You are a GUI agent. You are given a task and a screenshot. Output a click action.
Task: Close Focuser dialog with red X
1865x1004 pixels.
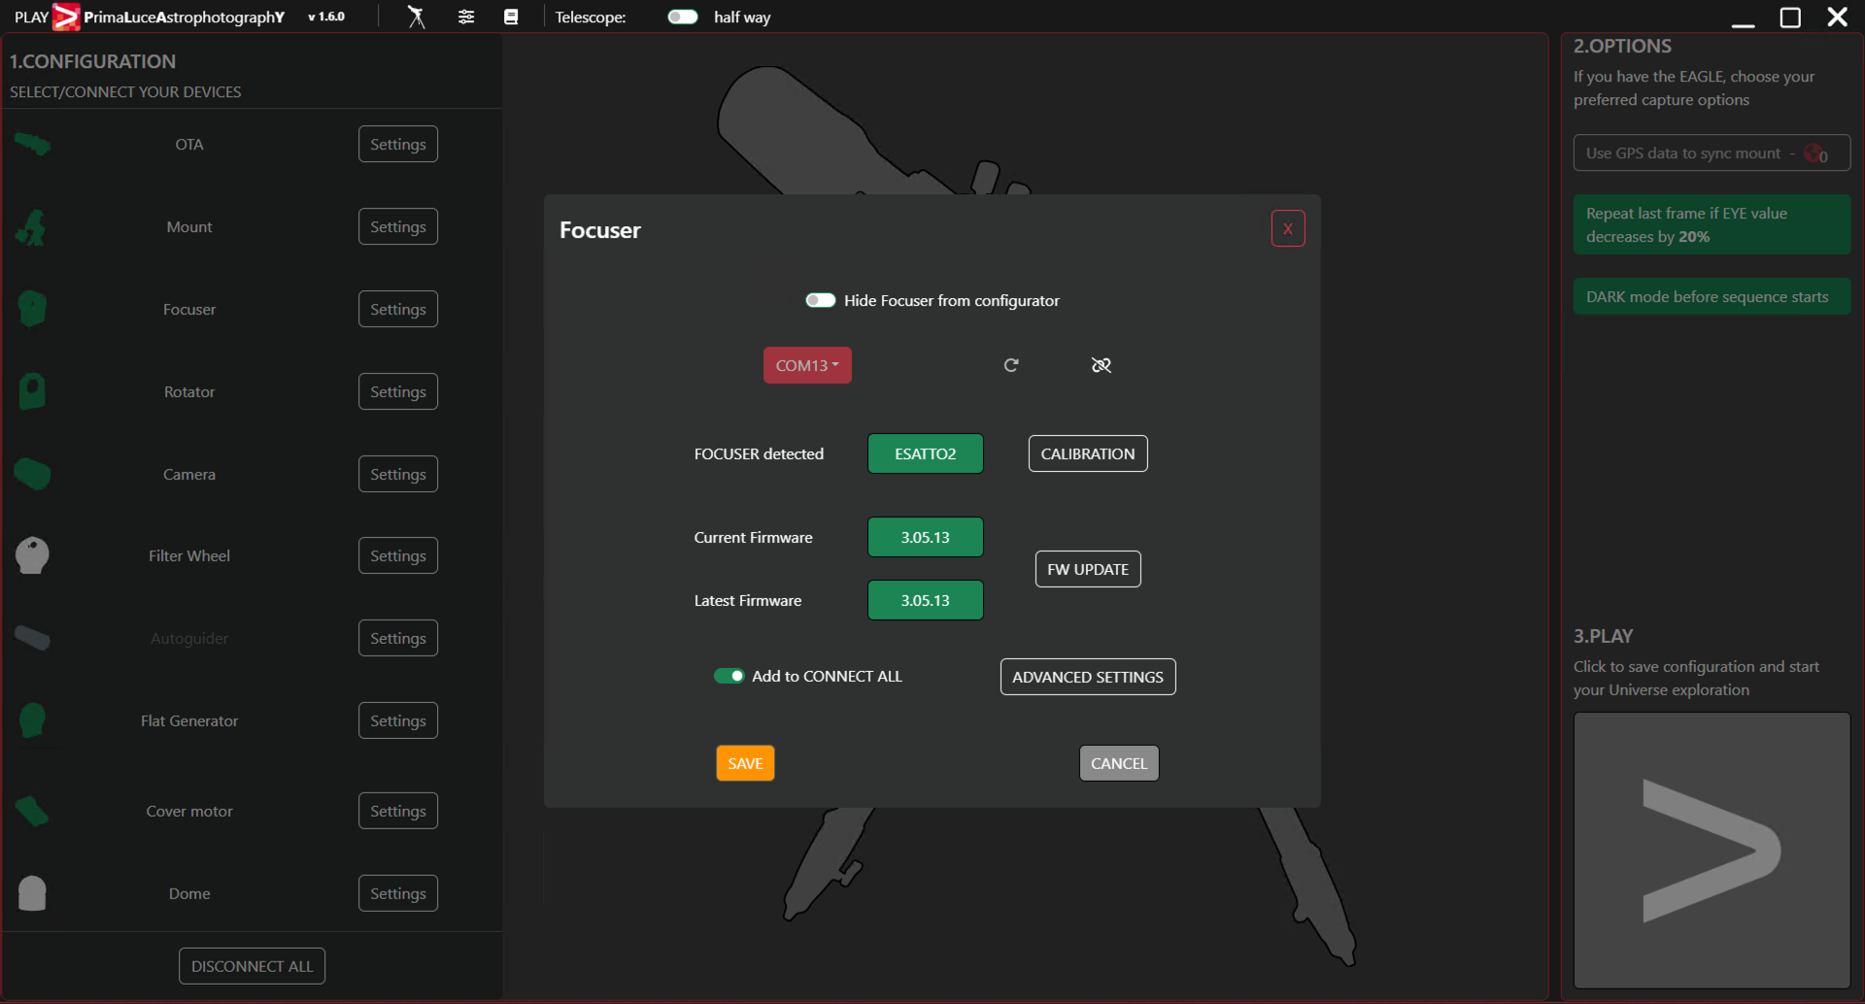[x=1288, y=228]
